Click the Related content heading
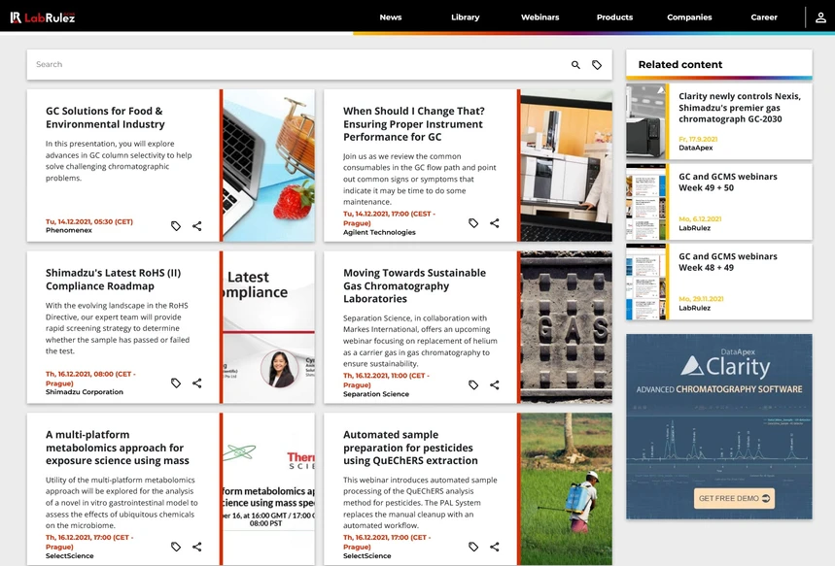835x566 pixels. (680, 64)
